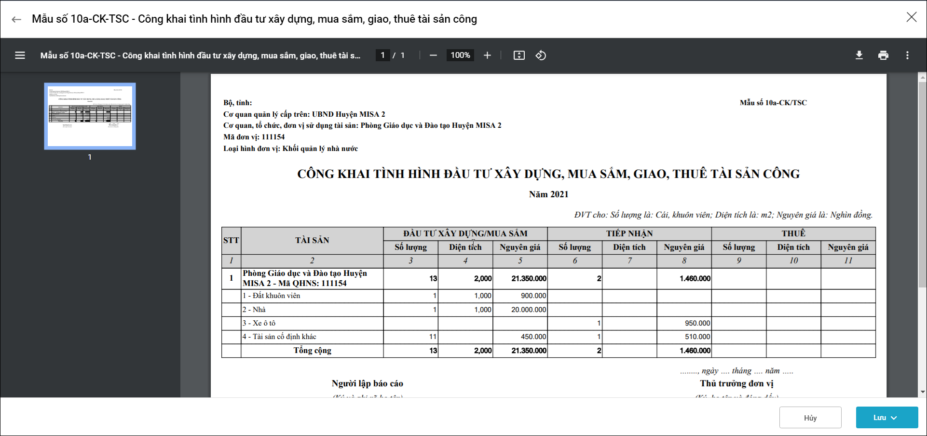The image size is (927, 436).
Task: Click the 100% zoom level field
Action: 460,55
